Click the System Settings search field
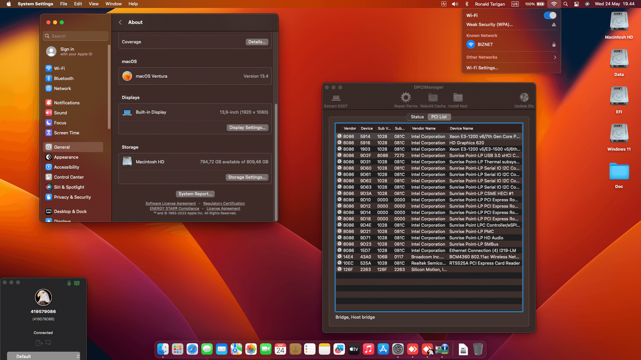Screen dimensions: 641x360 coord(76,36)
